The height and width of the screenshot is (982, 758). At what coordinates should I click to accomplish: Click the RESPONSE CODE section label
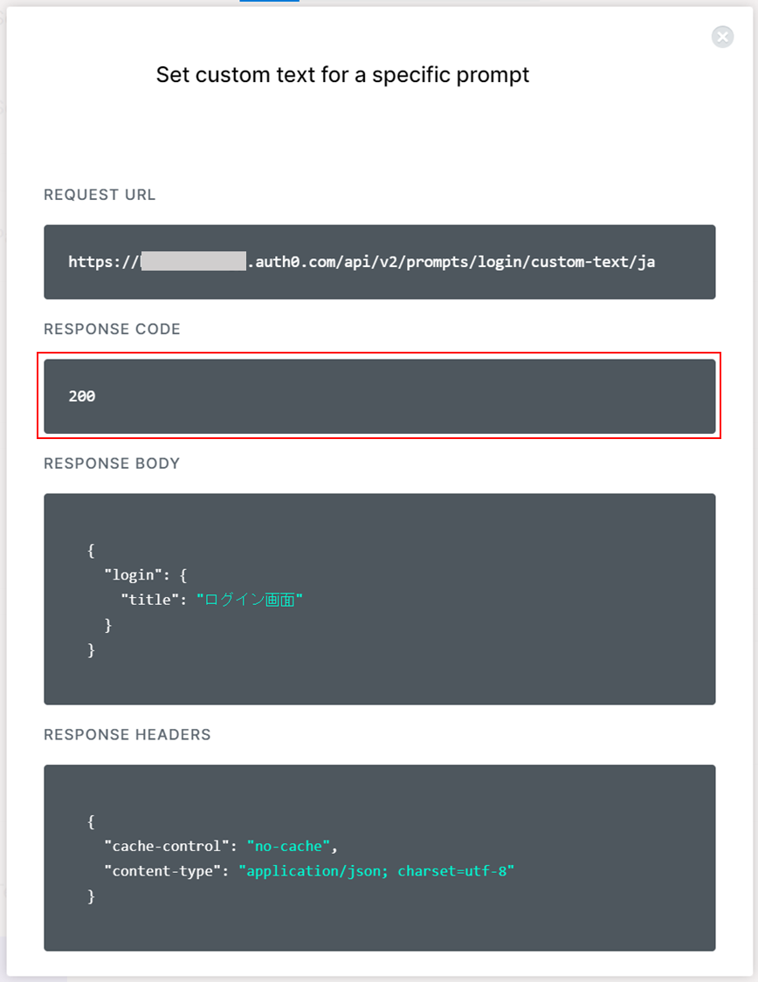pos(112,329)
